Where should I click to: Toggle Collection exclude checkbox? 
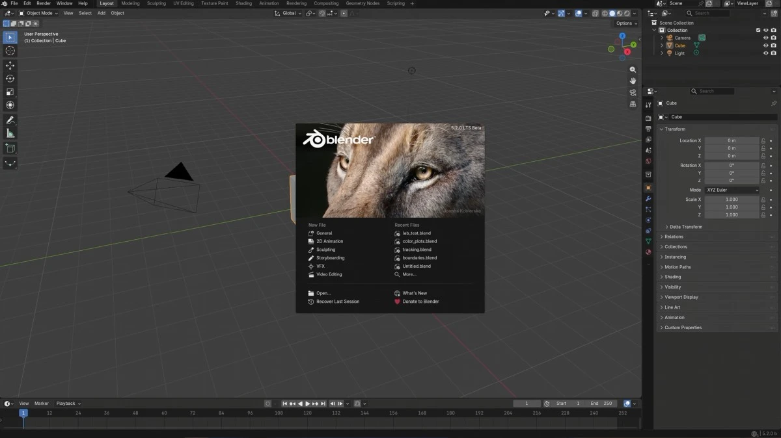pyautogui.click(x=758, y=30)
